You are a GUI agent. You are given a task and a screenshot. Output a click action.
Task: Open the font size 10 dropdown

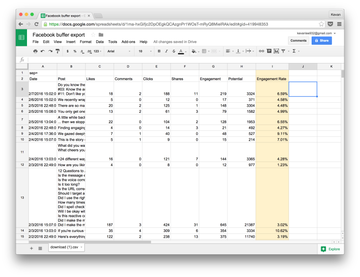[145, 51]
